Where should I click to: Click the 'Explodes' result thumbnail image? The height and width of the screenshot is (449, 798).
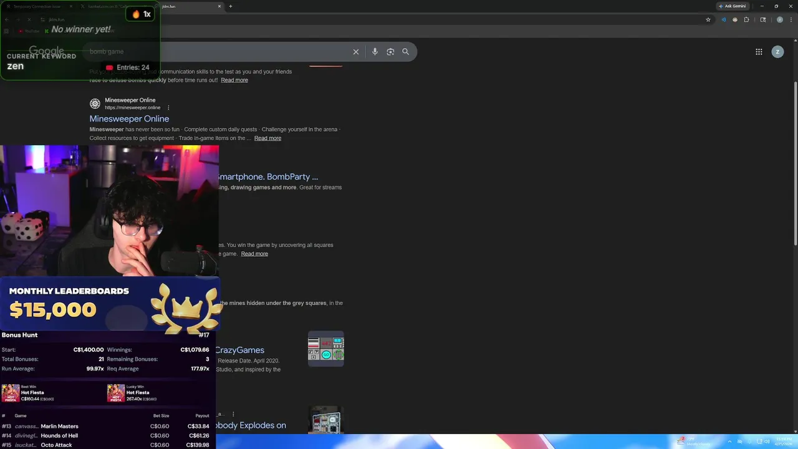(326, 420)
